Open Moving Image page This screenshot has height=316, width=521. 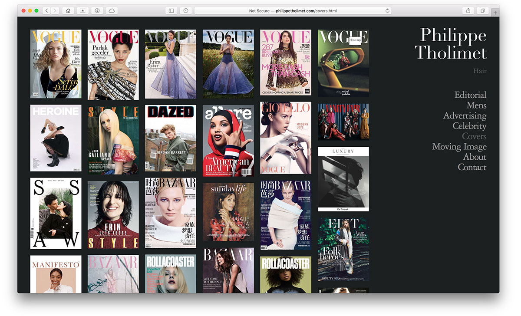click(459, 147)
